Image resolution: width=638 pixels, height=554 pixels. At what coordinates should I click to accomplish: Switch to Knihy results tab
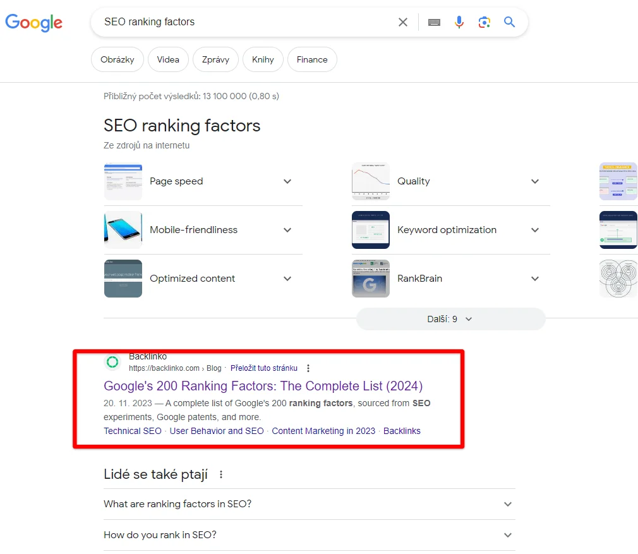point(263,59)
